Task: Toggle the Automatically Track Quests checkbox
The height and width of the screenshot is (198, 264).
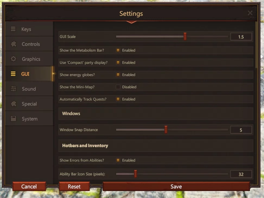Action: coord(118,99)
